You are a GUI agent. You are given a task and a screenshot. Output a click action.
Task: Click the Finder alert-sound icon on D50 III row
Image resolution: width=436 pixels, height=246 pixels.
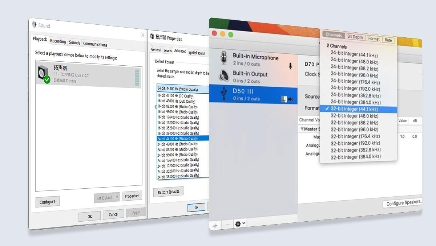click(x=284, y=99)
